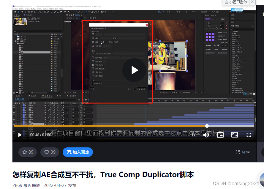Uncheck 更新表达式 in the script dialog
The width and height of the screenshot is (264, 189).
(93, 65)
